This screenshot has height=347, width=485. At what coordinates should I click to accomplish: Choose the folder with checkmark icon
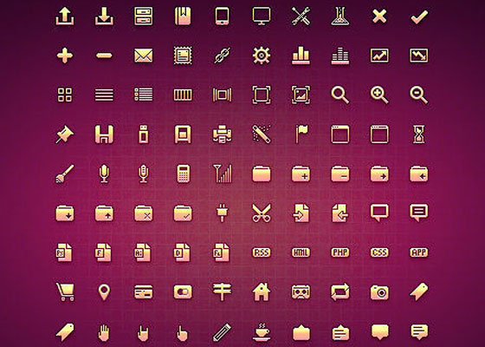[x=183, y=213]
